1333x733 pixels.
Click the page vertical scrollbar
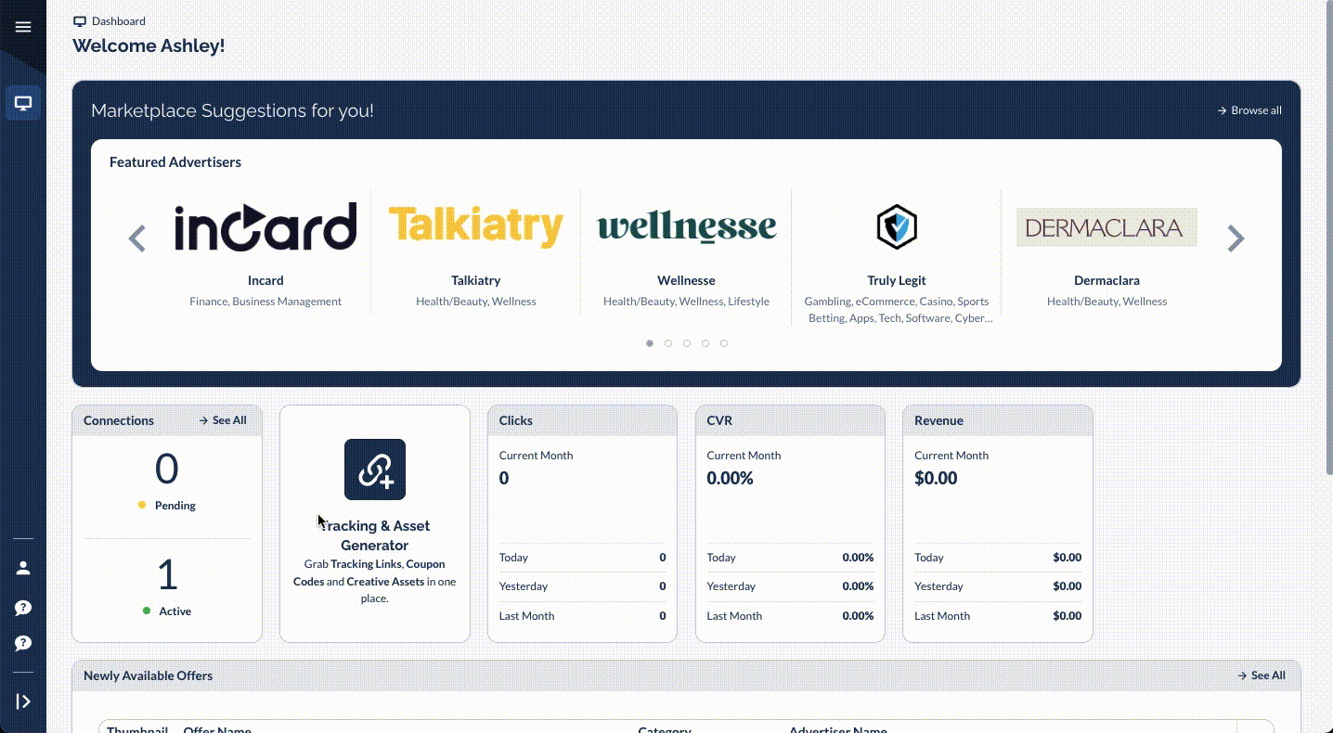coord(1328,238)
